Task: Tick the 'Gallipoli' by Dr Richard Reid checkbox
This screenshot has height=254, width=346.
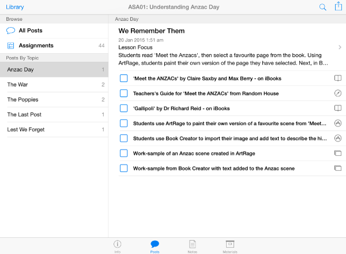Action: click(x=123, y=108)
